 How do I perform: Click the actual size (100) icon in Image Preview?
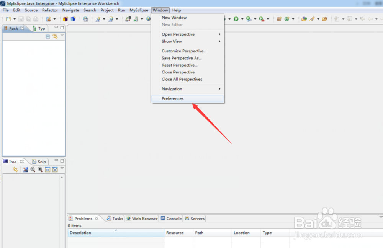pyautogui.click(x=47, y=170)
